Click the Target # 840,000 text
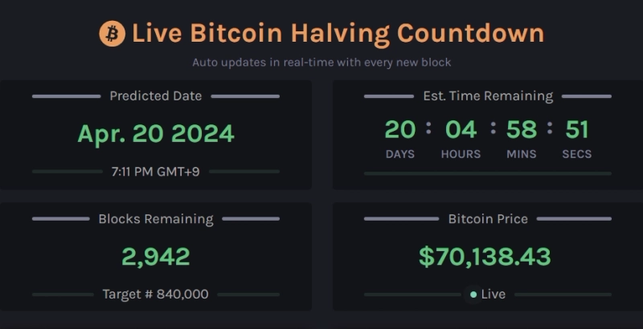Screen dimensions: 643x329 coord(156,294)
